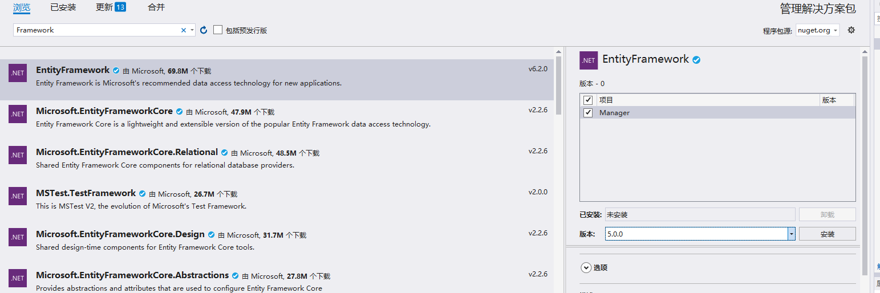
Task: Open the 版本 5.0.0 version dropdown
Action: point(791,234)
